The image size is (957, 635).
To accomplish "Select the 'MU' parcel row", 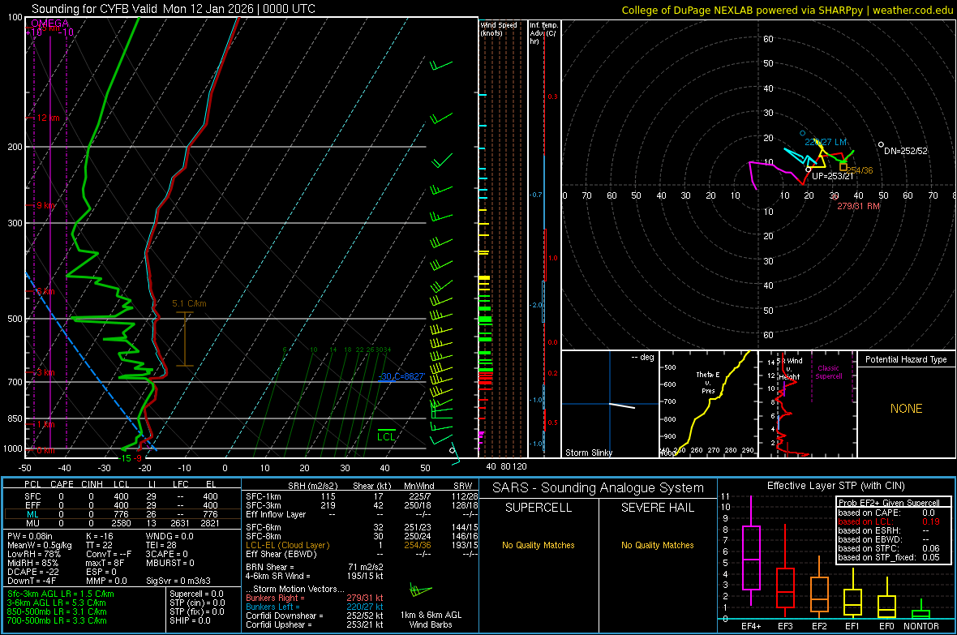I will coord(122,523).
